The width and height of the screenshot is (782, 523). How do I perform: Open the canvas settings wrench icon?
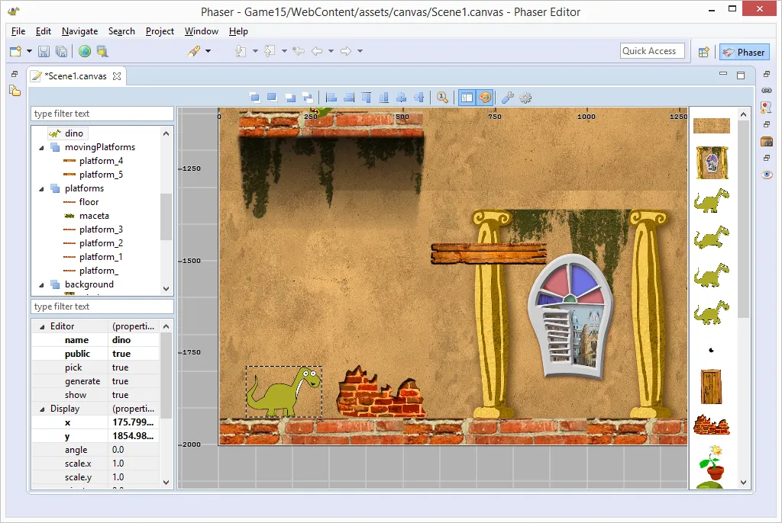point(506,98)
